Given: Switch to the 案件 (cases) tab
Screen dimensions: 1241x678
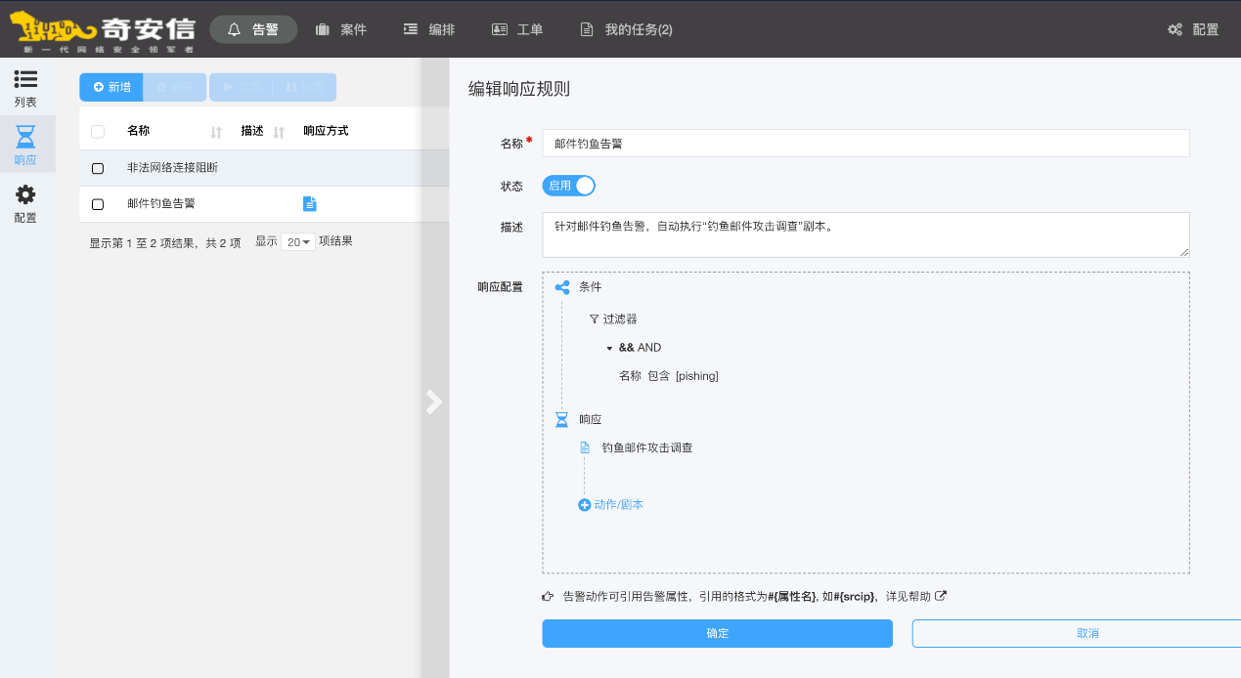Looking at the screenshot, I should click(340, 29).
